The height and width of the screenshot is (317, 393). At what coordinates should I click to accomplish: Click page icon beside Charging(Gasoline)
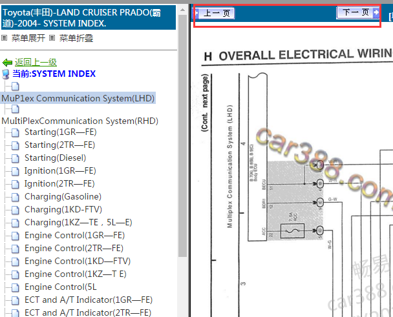(x=16, y=197)
